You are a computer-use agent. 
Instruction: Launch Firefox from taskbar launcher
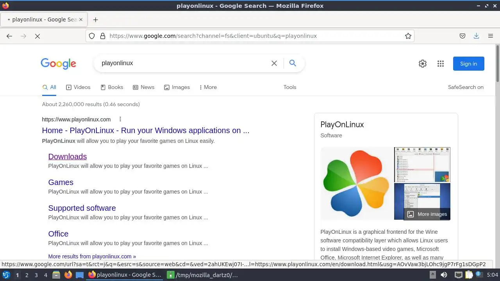(x=68, y=275)
